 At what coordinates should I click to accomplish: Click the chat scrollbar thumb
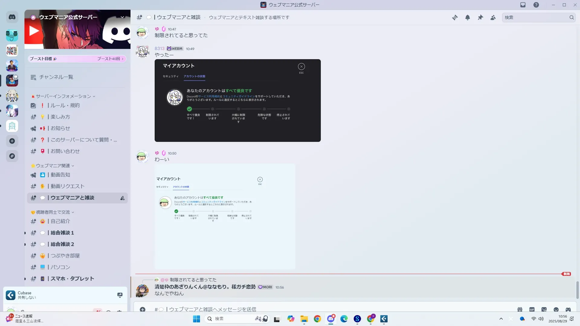[x=578, y=290]
